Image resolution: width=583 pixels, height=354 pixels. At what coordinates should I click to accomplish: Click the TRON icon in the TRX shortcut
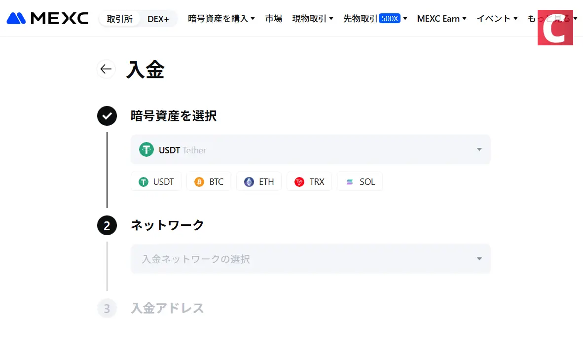[299, 181]
